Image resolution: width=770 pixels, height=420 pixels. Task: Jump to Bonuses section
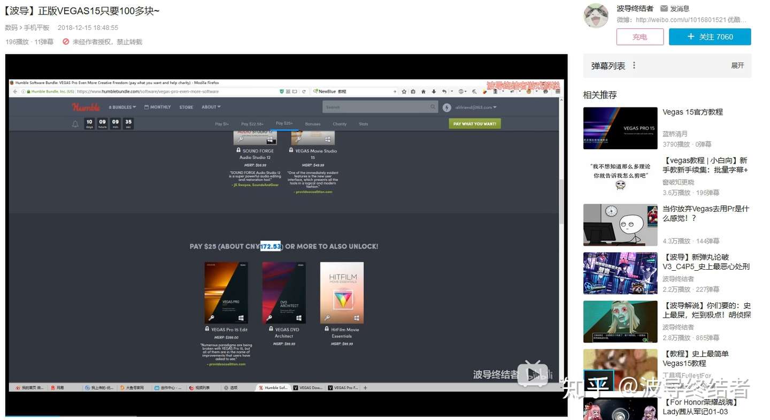click(x=313, y=124)
